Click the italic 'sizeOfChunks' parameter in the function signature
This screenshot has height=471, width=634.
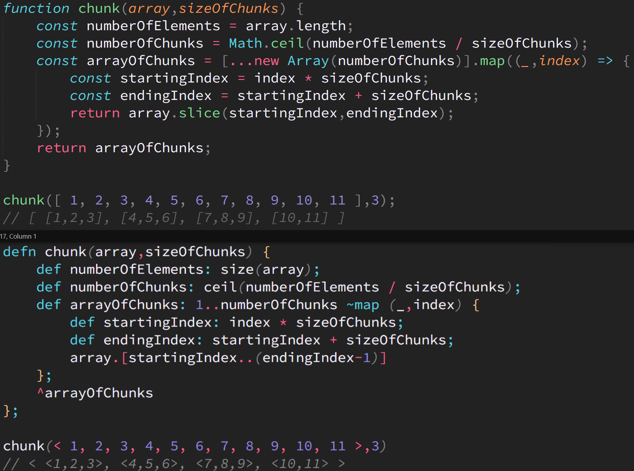click(x=229, y=9)
